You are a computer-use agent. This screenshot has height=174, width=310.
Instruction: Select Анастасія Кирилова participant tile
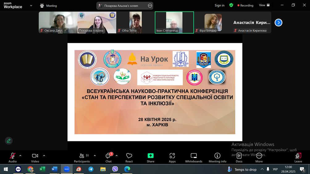[252, 22]
